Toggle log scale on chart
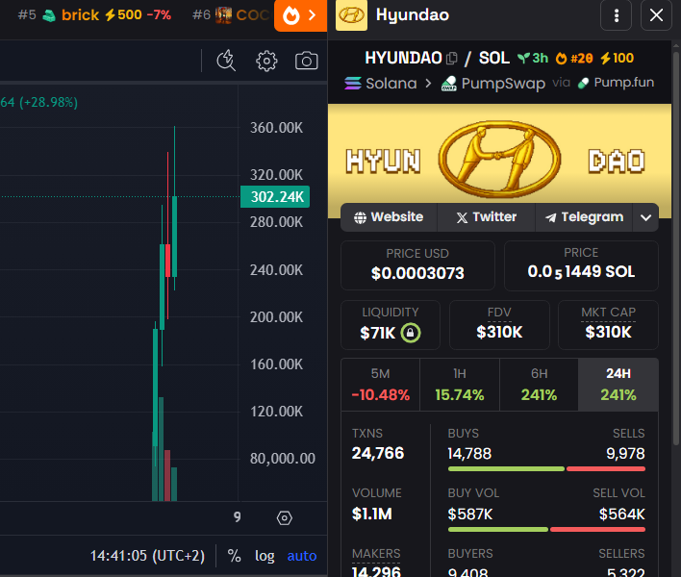This screenshot has width=681, height=577. tap(265, 556)
